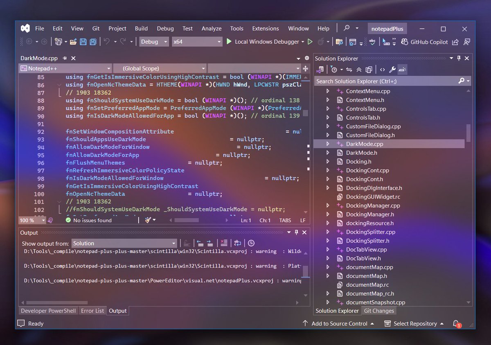Click the split editor icon beside scope bars
Screen dimensions: 491x345
click(306, 68)
